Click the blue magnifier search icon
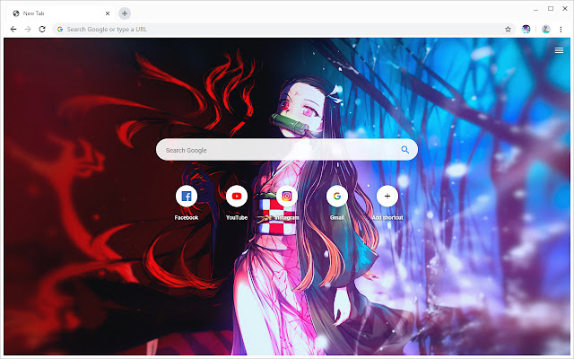The height and width of the screenshot is (359, 574). (404, 150)
